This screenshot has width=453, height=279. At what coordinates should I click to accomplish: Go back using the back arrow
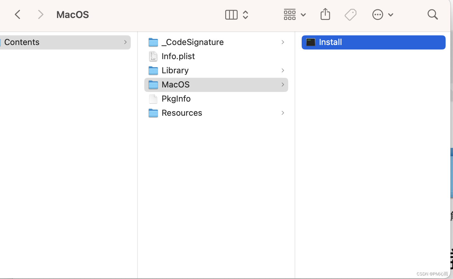[x=18, y=14]
